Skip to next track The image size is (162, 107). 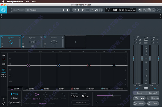(92, 10)
